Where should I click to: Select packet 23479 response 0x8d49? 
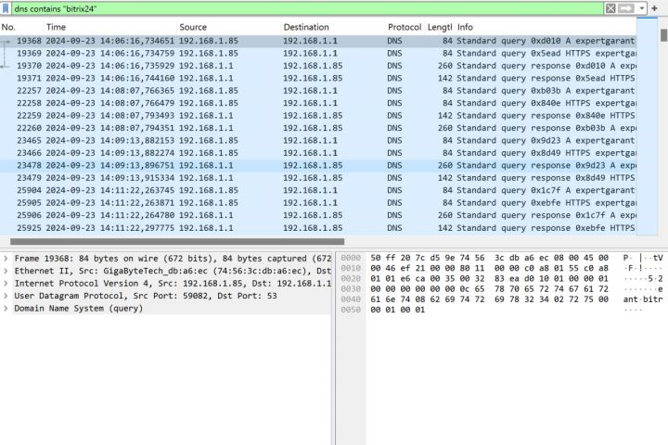(318, 178)
